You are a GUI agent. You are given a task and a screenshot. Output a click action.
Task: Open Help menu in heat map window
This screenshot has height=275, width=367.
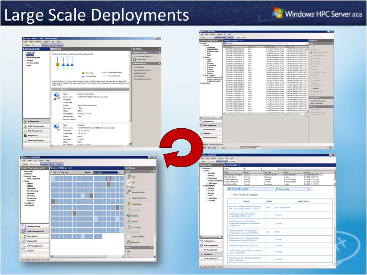48,161
